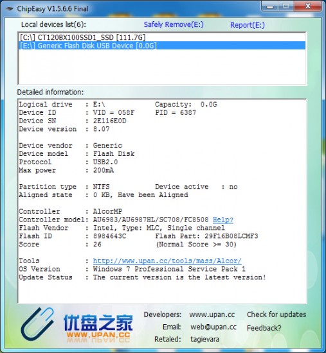Screen dimensions: 326x353
Task: Click Protocol USB2.0 value
Action: click(105, 162)
